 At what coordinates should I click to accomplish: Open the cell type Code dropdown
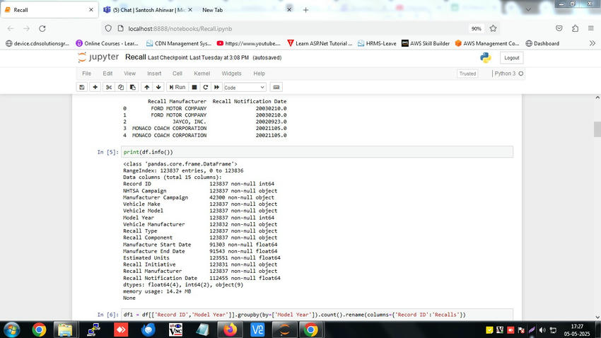point(245,88)
